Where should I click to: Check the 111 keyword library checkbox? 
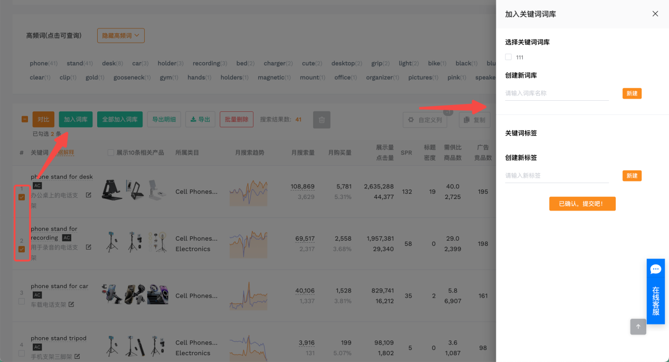(x=508, y=57)
